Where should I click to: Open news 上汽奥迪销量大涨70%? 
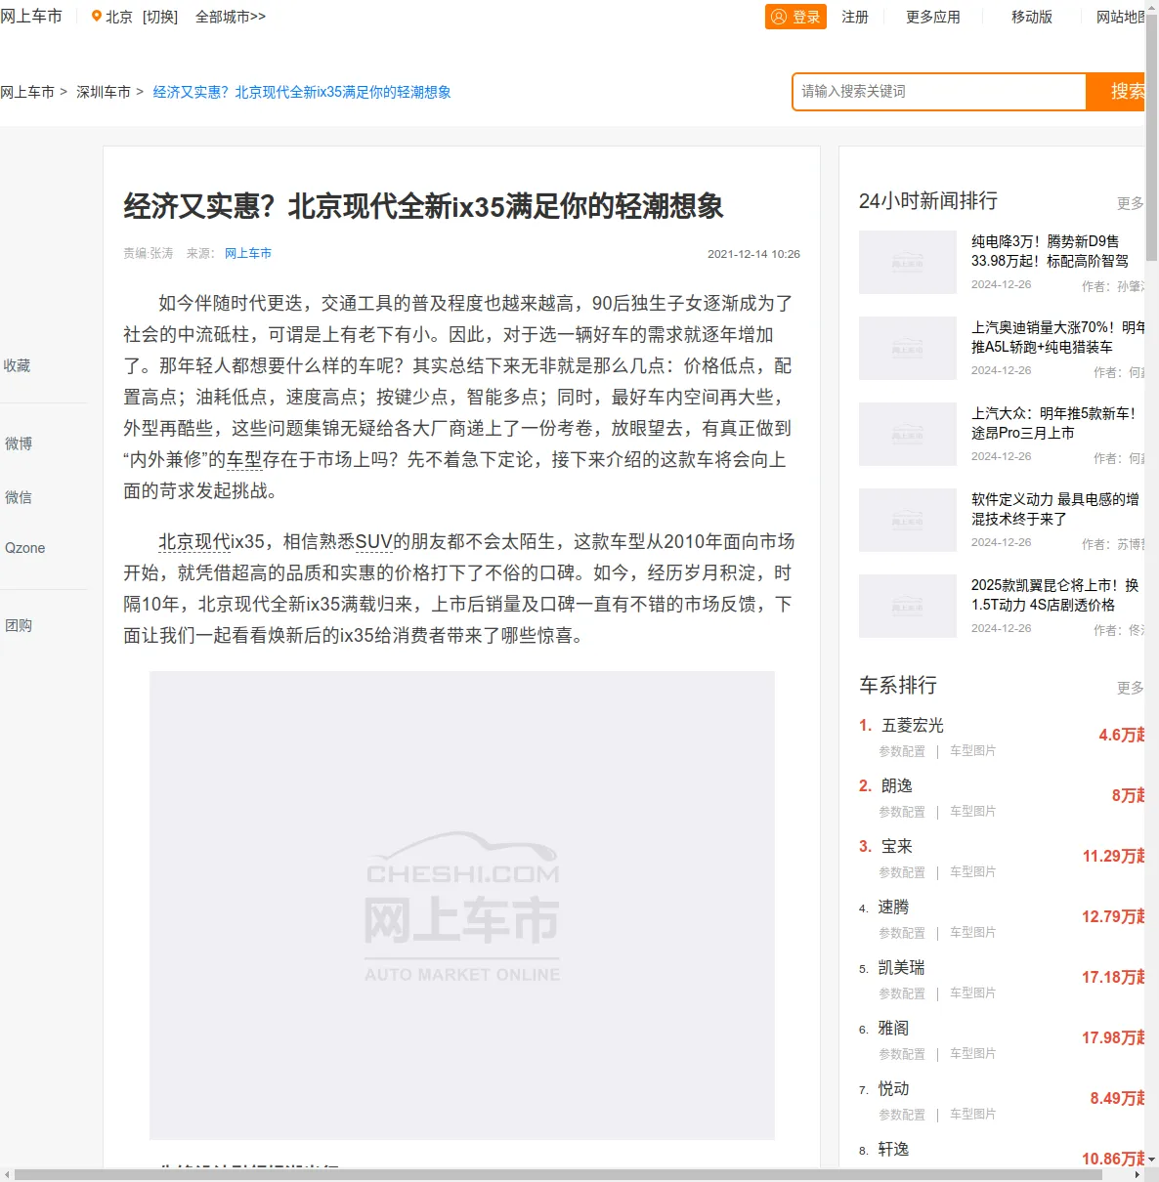[x=1058, y=337]
